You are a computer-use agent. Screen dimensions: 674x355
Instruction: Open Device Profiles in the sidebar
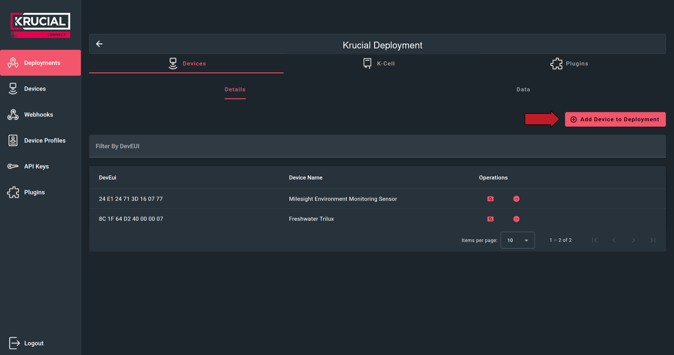point(45,140)
